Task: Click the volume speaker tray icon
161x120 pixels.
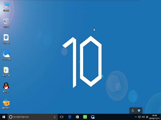Action: coord(143,117)
